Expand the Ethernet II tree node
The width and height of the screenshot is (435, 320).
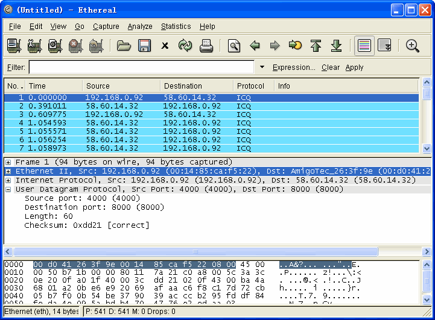(x=8, y=171)
